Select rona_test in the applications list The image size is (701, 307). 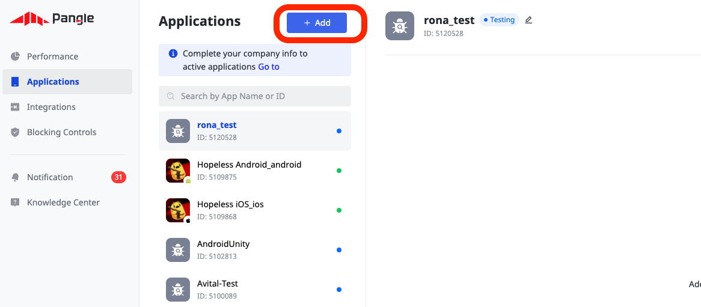(x=217, y=126)
